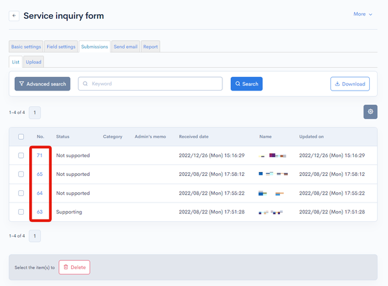The width and height of the screenshot is (388, 286).
Task: Open the column settings gear icon
Action: point(370,112)
